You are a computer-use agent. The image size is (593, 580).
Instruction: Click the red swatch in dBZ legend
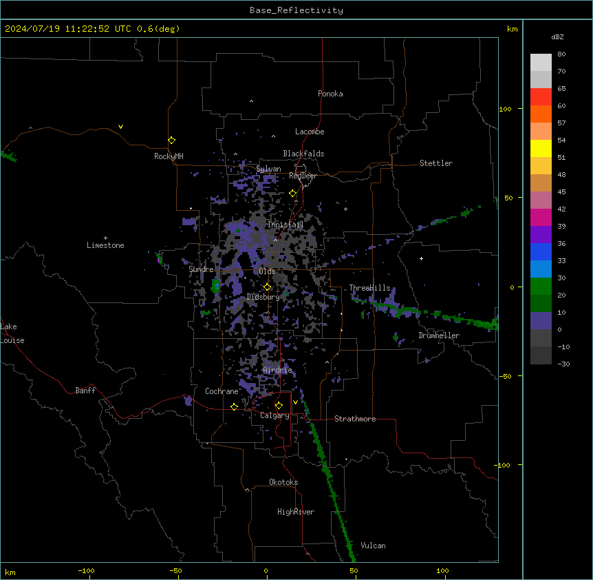point(541,97)
